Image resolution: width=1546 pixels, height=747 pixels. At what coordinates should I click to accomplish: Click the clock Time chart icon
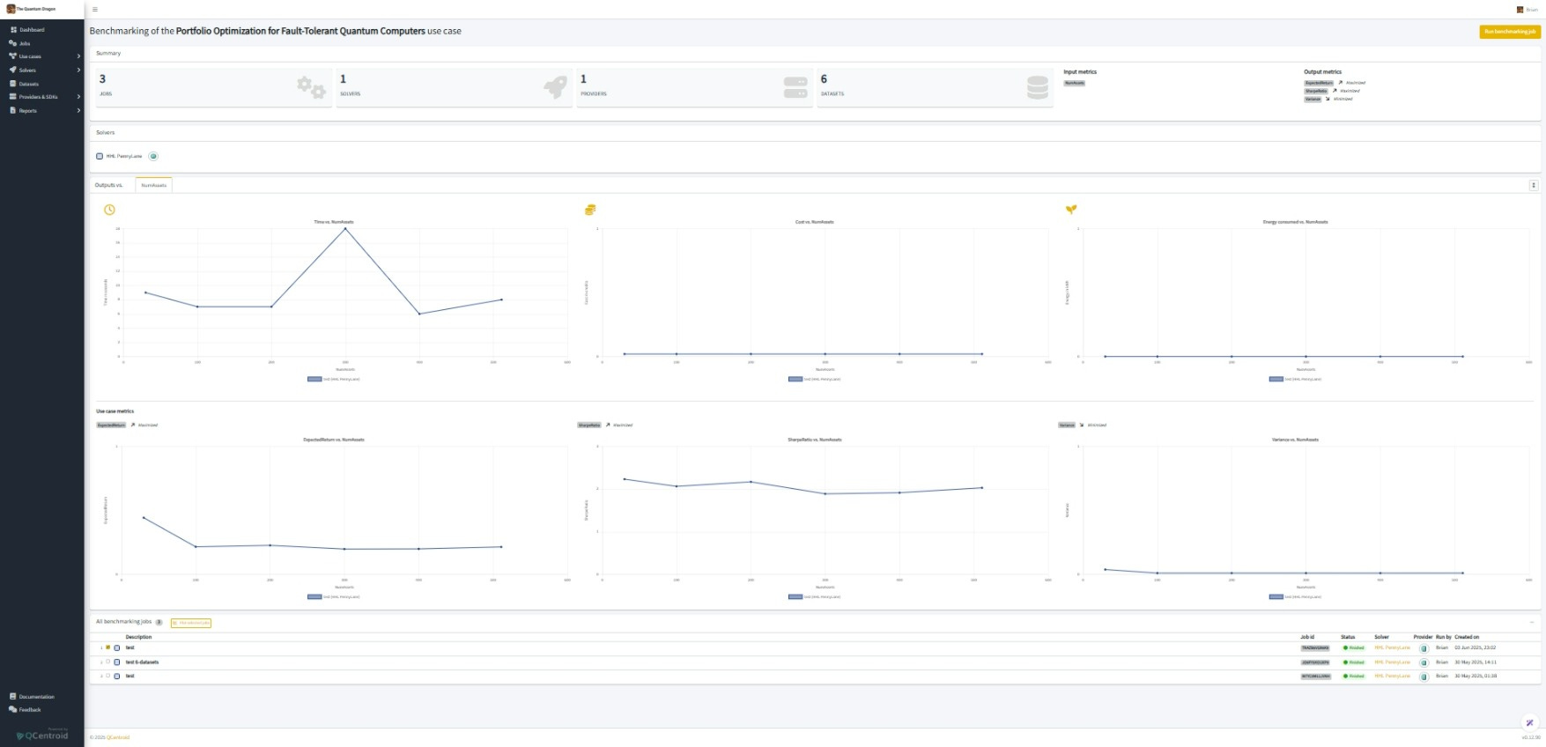[109, 210]
